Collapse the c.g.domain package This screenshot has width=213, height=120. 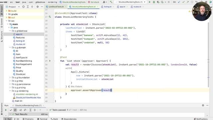10,47
